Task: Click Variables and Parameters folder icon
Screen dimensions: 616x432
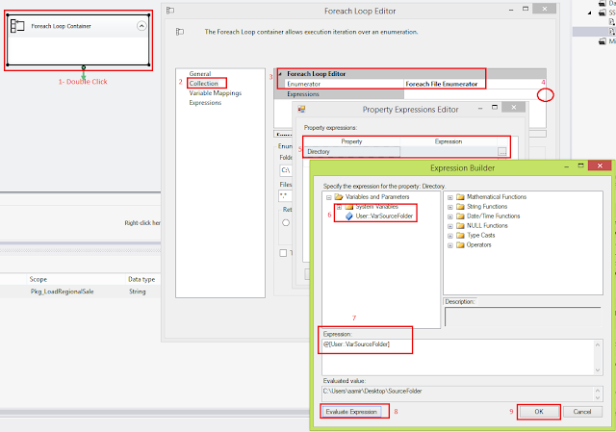Action: pyautogui.click(x=339, y=196)
